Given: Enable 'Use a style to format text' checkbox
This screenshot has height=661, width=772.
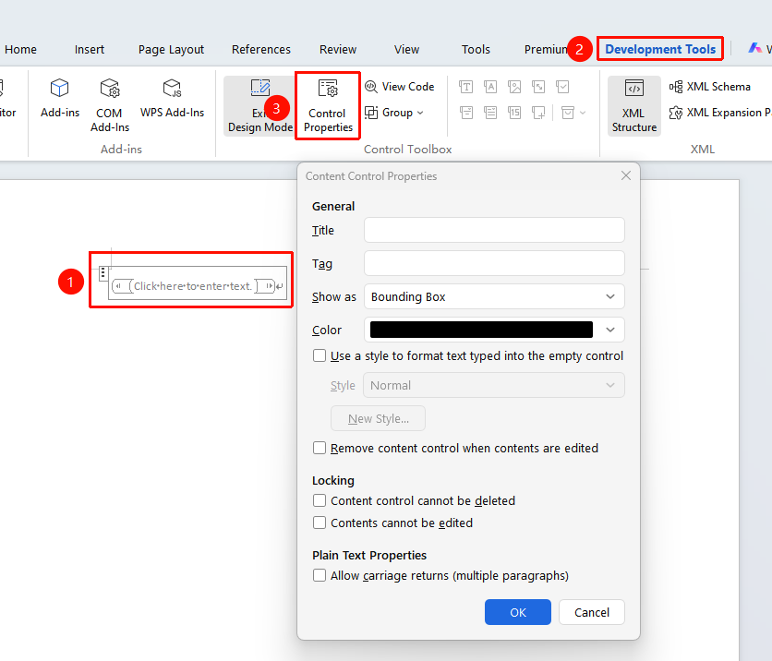Looking at the screenshot, I should click(320, 355).
